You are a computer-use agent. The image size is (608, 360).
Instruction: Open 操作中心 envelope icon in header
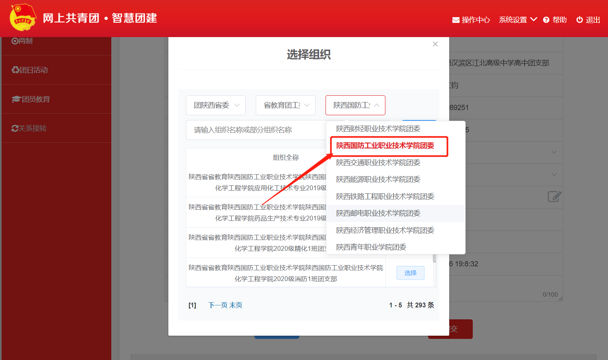(456, 20)
